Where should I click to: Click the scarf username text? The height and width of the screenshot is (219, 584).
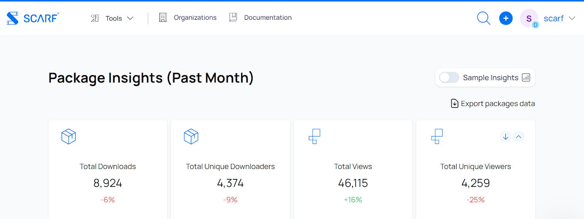point(553,18)
